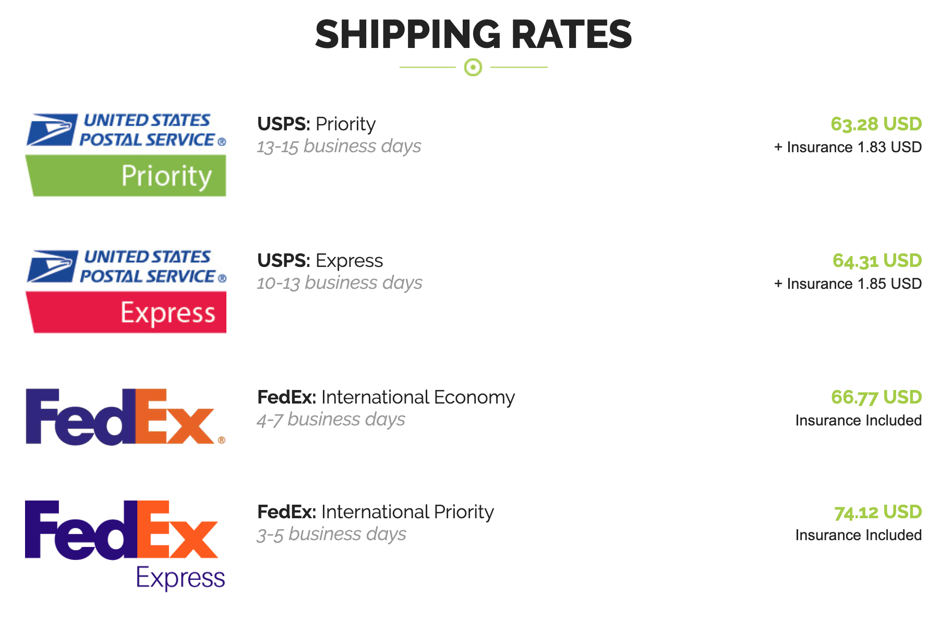
Task: Click the 3-5 business days text
Action: (331, 534)
